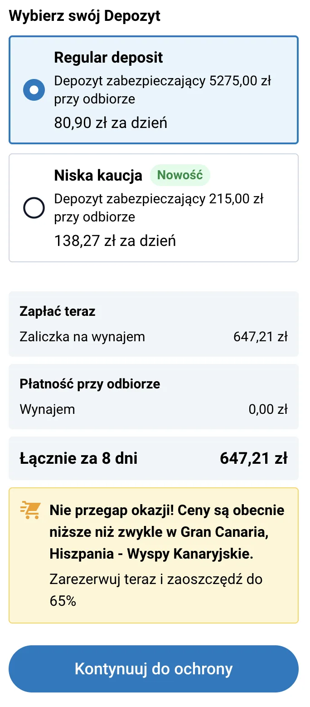Select the Regular deposit radio button

(x=34, y=90)
